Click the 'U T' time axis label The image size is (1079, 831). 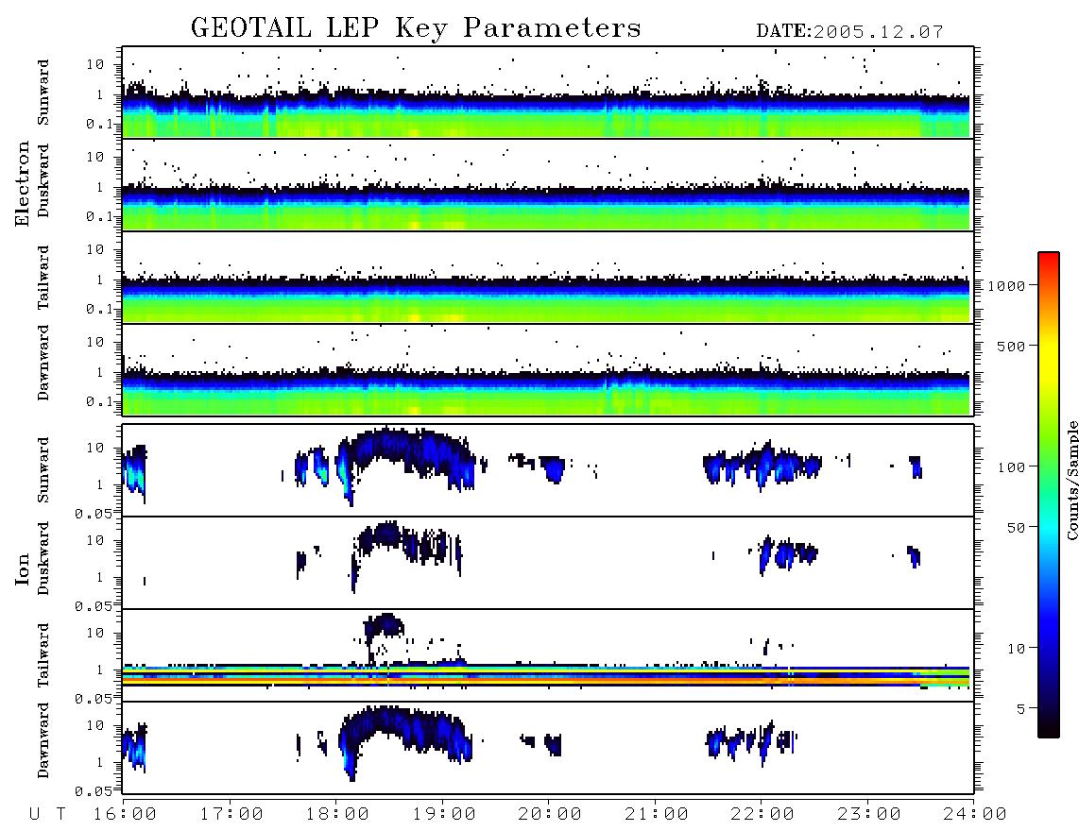tap(47, 815)
